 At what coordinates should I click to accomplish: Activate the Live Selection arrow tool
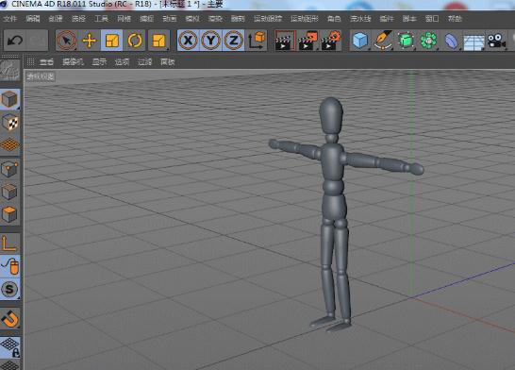click(x=66, y=41)
